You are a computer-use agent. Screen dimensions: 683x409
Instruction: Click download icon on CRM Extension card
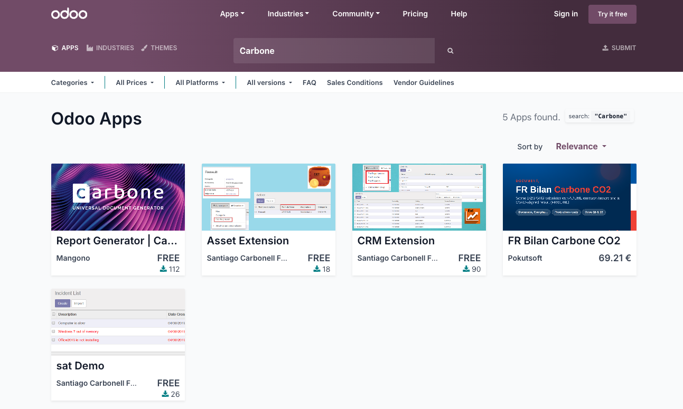466,269
